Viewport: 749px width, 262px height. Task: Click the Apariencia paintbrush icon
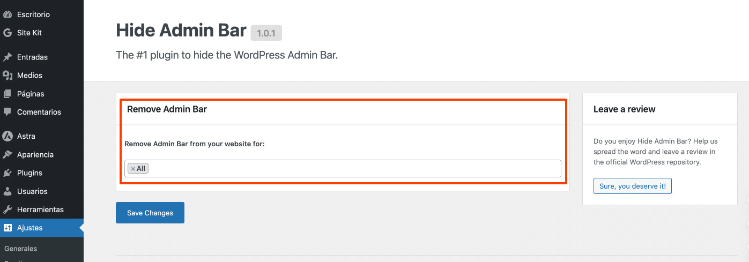(8, 154)
